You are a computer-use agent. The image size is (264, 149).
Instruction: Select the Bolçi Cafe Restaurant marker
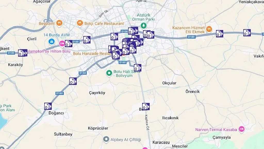tap(80, 23)
